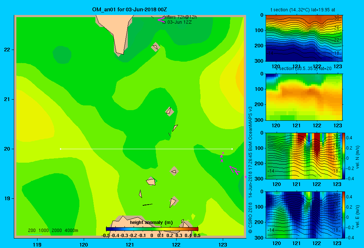Open the eastward velocity section plot

[x=304, y=215]
